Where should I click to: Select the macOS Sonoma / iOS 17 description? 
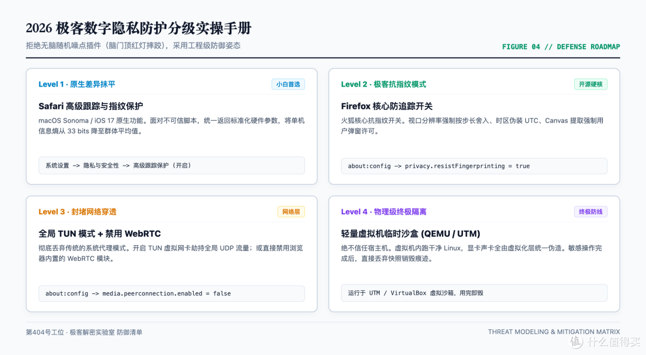coord(172,126)
